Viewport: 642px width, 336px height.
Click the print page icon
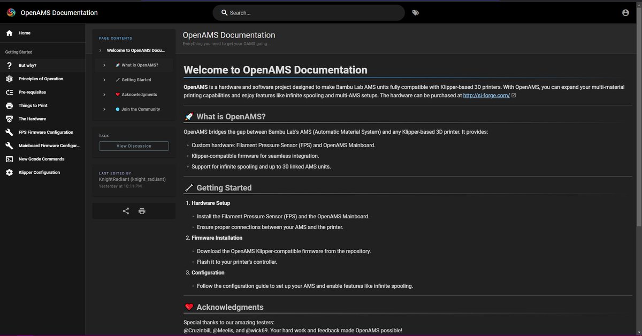click(x=142, y=211)
